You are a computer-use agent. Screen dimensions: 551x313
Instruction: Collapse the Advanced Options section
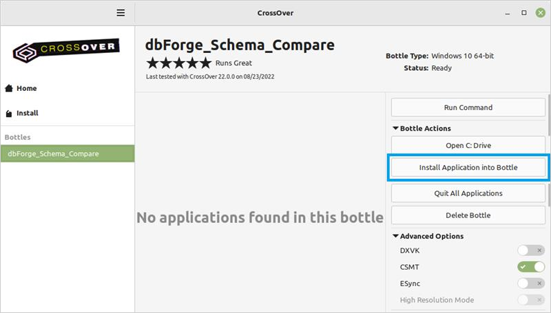395,236
